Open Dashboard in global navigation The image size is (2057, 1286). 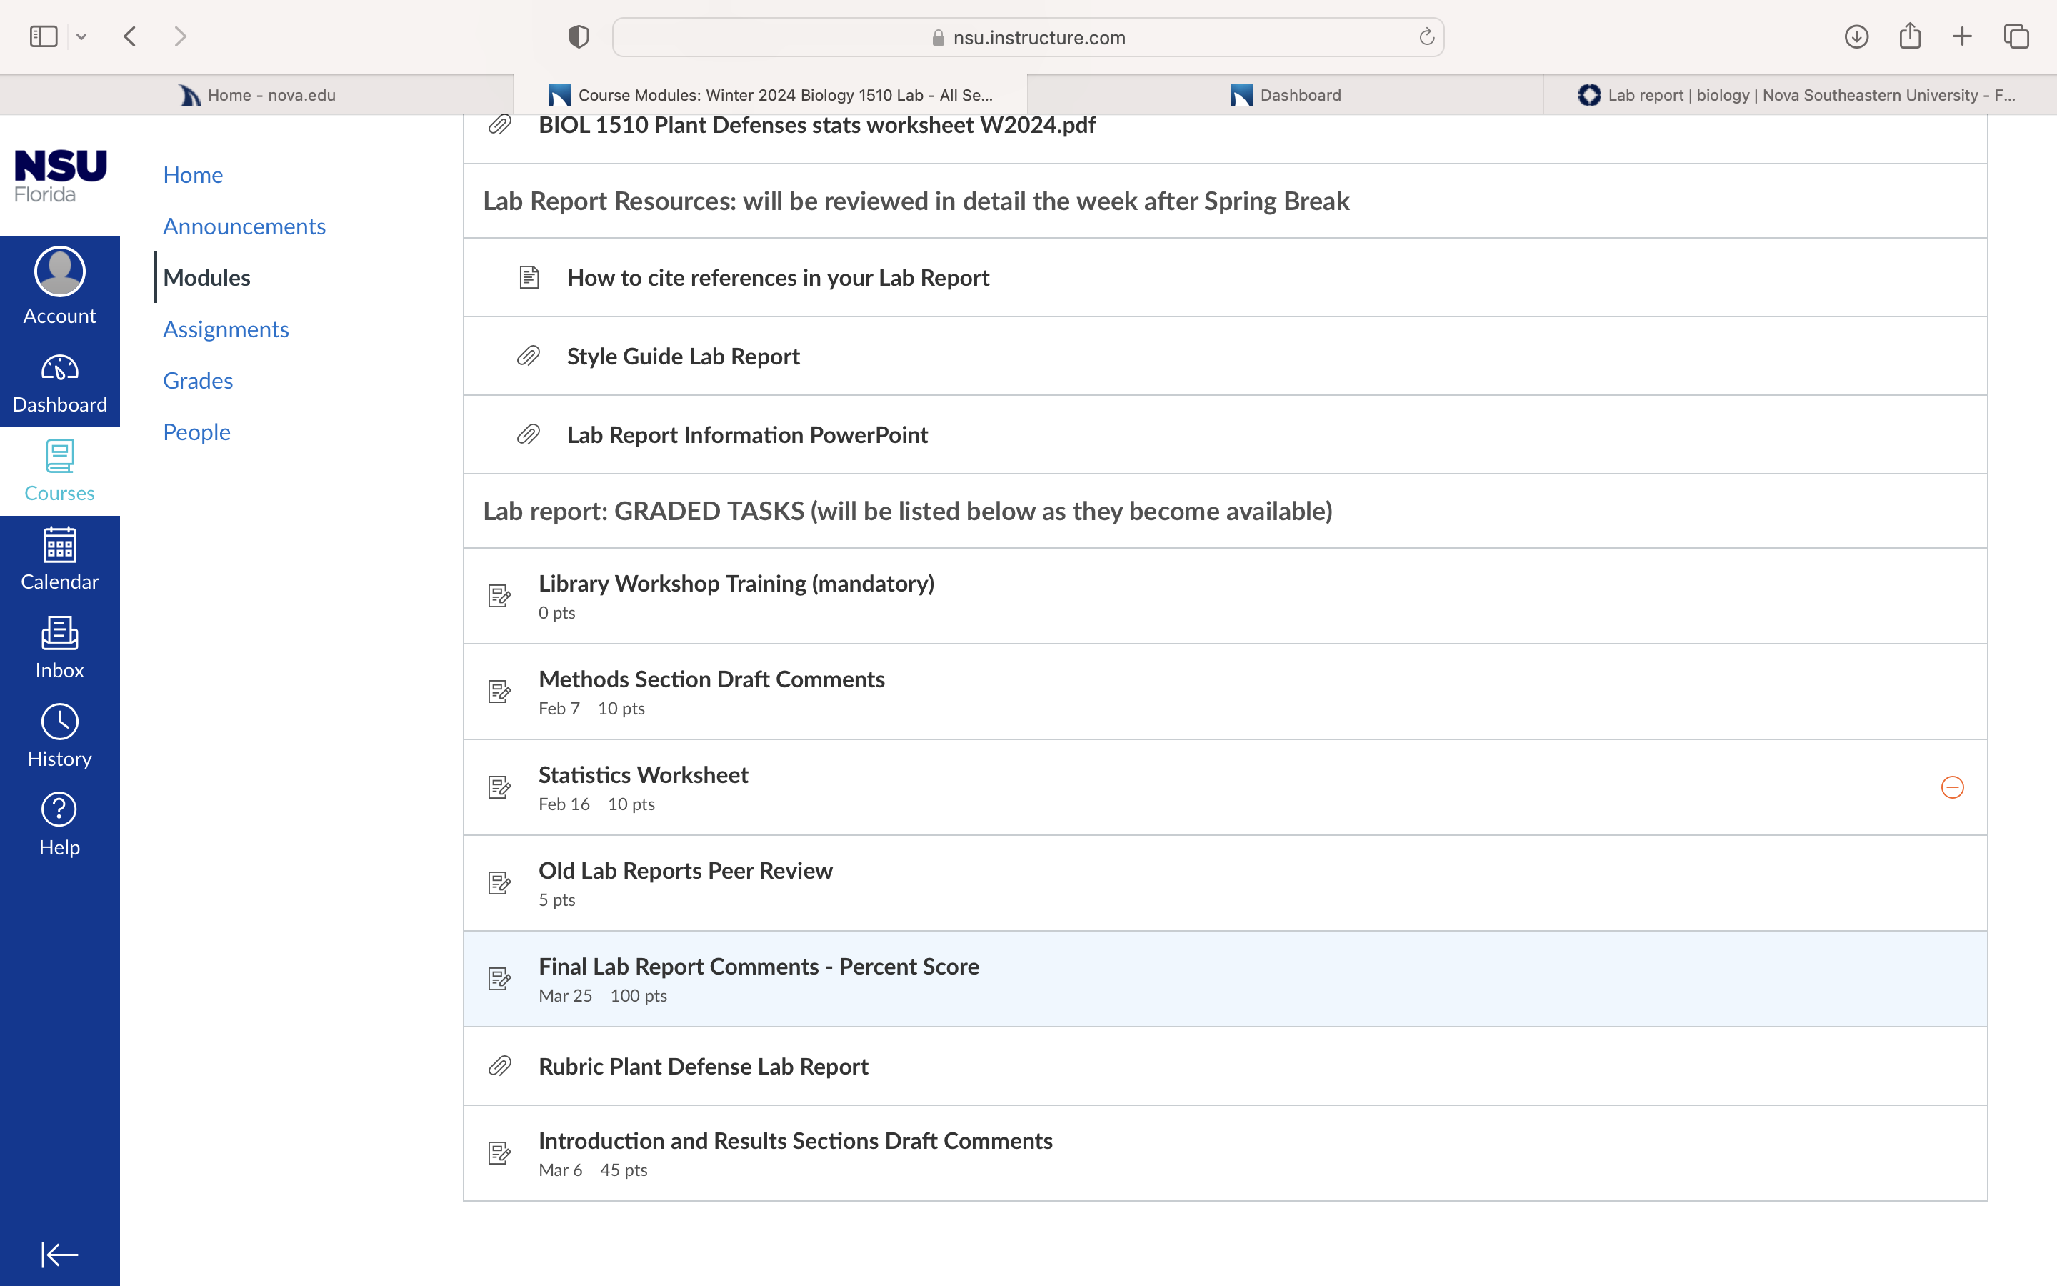point(59,384)
